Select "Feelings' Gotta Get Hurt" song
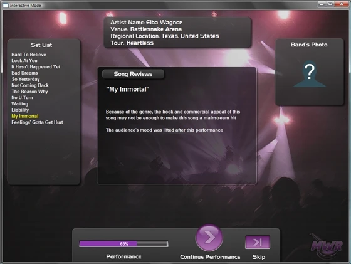Viewport: 351px width, 264px height. [37, 122]
